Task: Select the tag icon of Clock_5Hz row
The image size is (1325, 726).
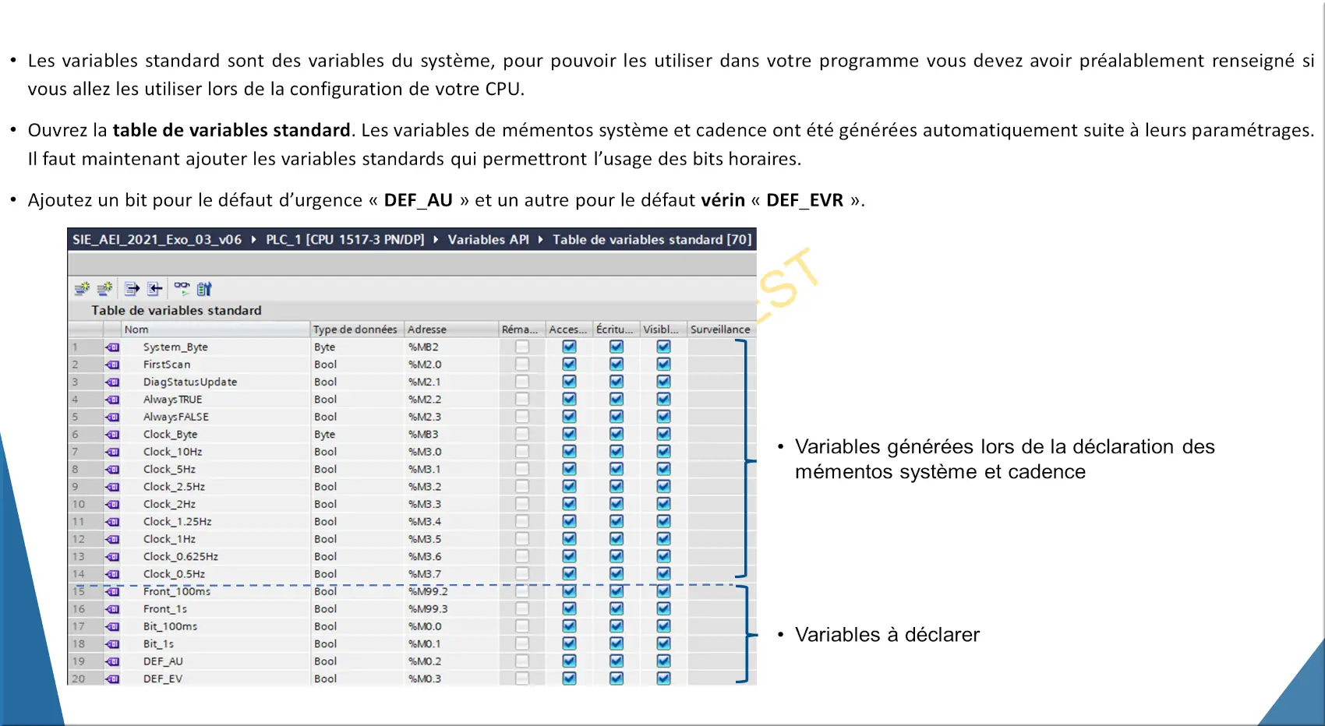Action: pos(113,470)
